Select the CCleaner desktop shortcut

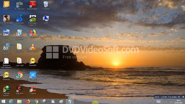(x=33, y=90)
